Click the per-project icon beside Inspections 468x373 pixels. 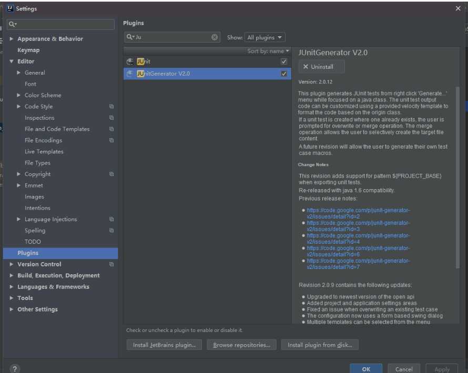[x=111, y=118]
